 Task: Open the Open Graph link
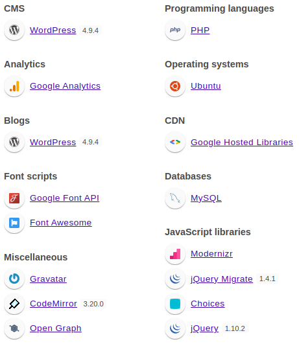coord(56,328)
